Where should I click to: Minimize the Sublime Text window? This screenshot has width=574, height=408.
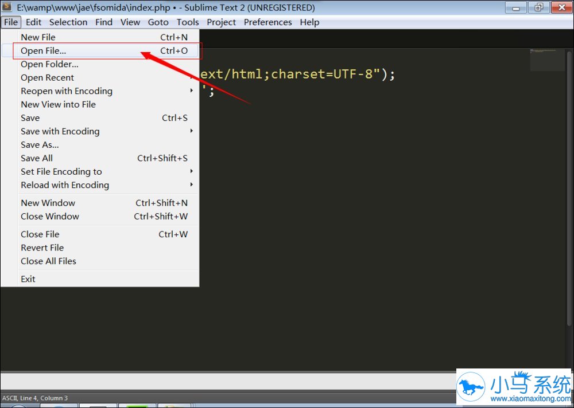(516, 7)
